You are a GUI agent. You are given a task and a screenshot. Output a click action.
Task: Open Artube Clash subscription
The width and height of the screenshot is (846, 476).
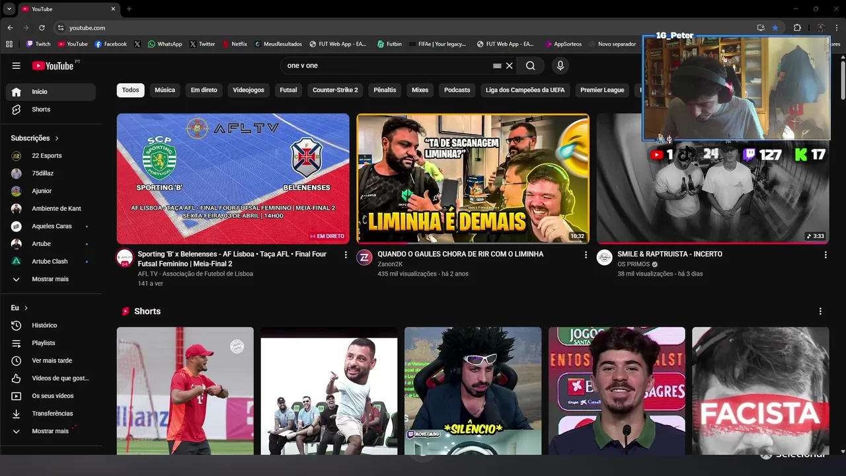51,261
